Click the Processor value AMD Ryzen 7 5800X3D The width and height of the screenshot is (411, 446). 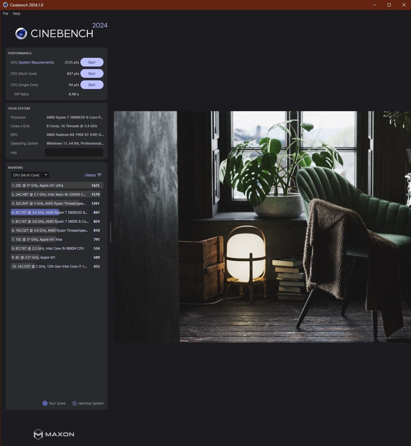click(75, 117)
